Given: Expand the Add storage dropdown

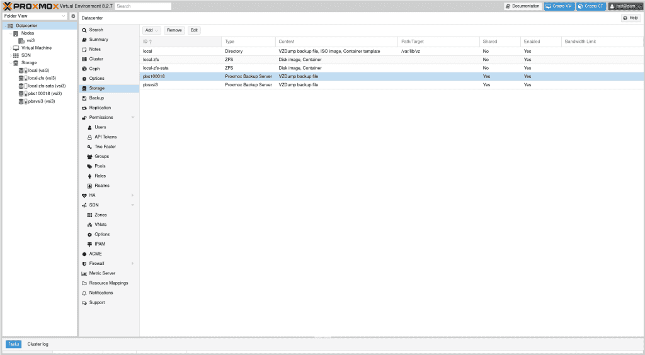Looking at the screenshot, I should tap(151, 30).
